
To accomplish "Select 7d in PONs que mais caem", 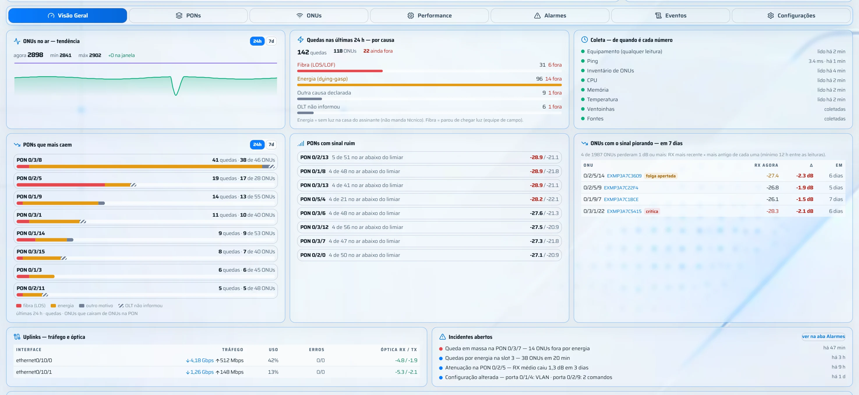I will coord(271,145).
